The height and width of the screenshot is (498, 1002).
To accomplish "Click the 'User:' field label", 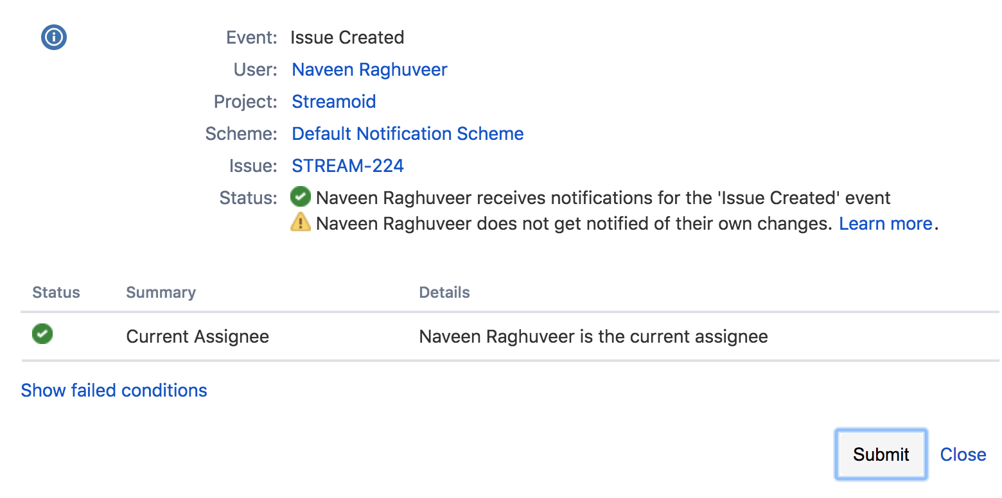I will pyautogui.click(x=256, y=69).
